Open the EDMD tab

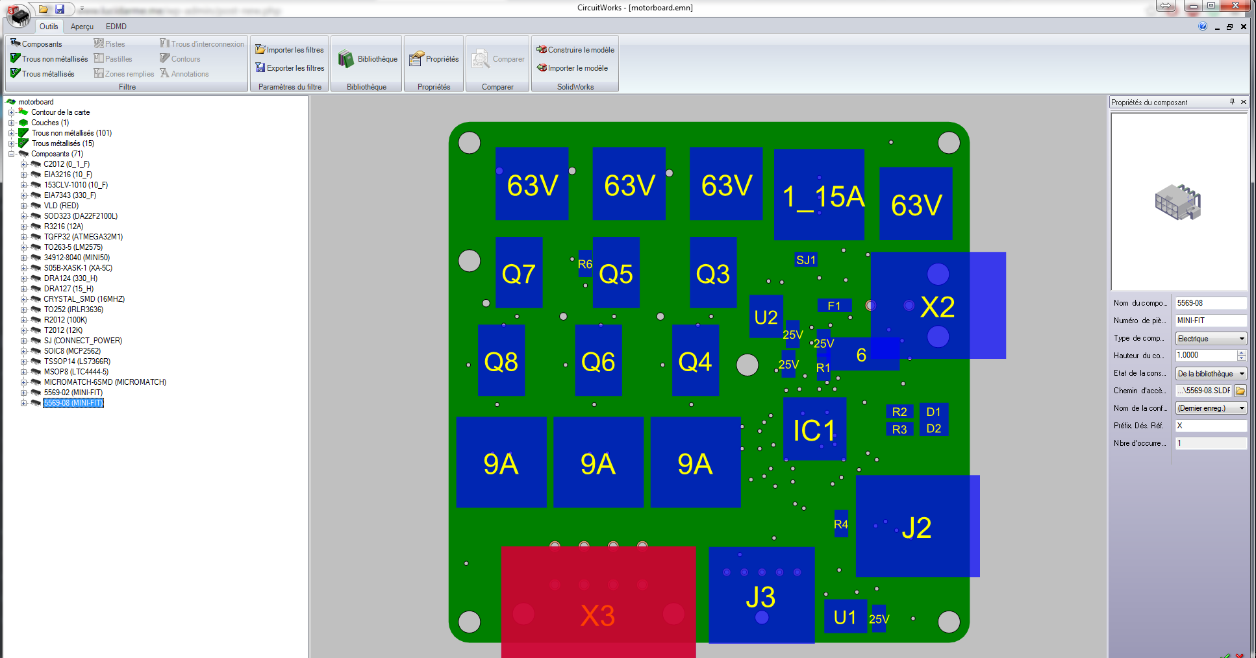pyautogui.click(x=116, y=27)
